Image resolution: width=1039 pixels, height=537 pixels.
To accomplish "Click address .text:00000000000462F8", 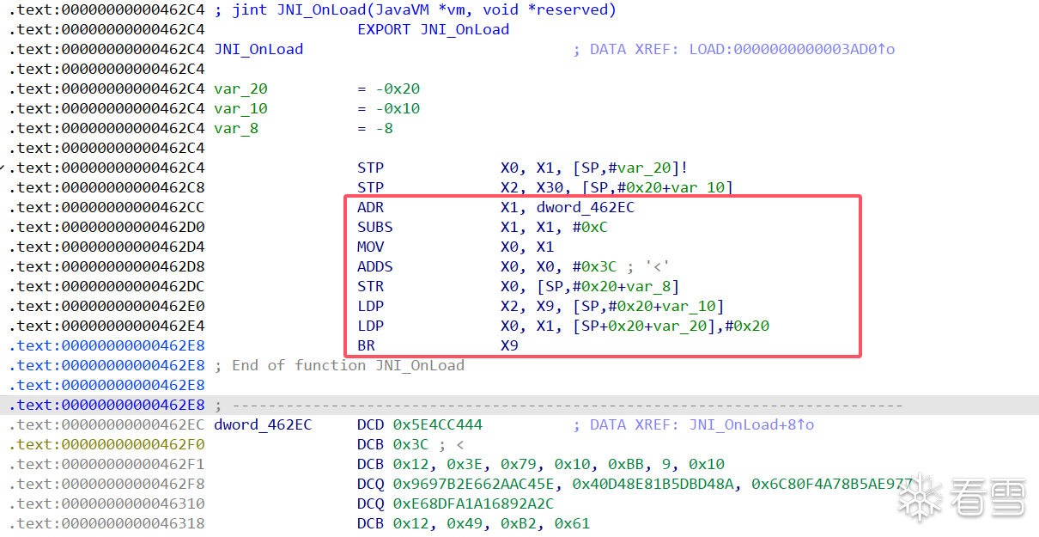I will (107, 484).
